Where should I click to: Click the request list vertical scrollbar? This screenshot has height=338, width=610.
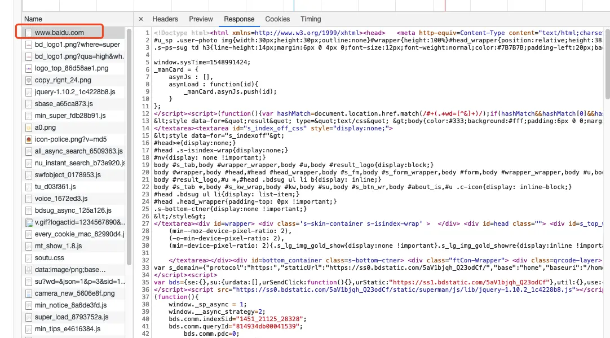[129, 147]
